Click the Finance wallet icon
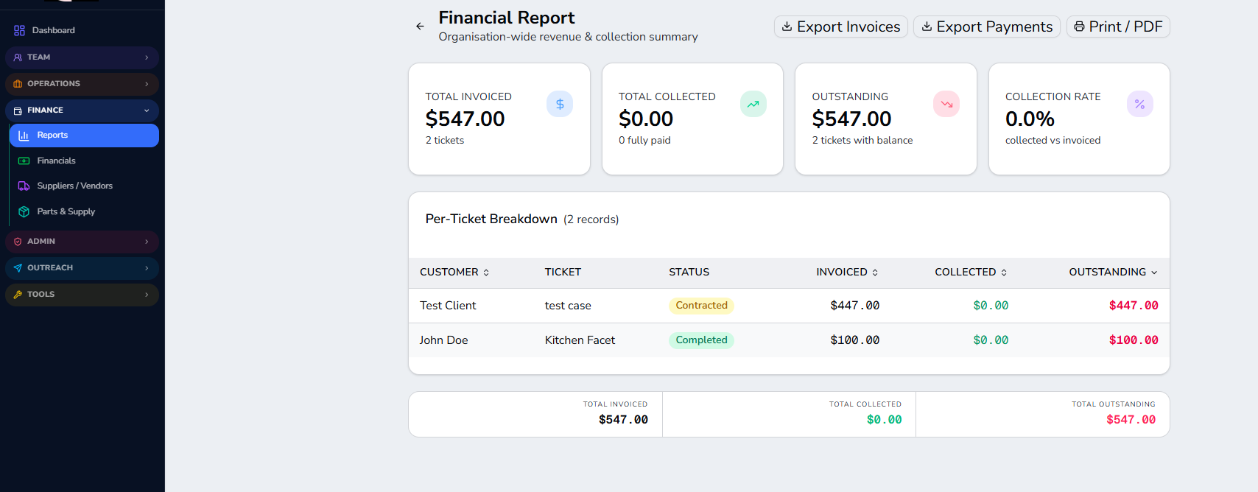The height and width of the screenshot is (492, 1258). coord(18,110)
